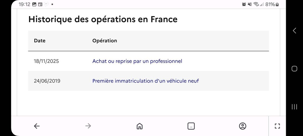Open the browser tabs switcher
This screenshot has width=303, height=136.
point(191,126)
